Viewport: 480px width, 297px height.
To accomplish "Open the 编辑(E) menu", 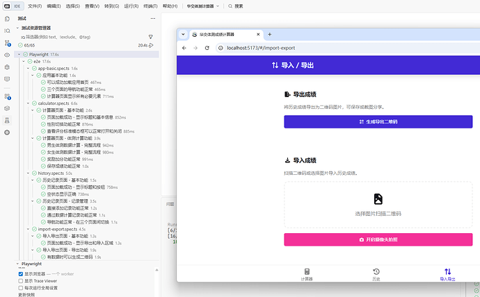I will pyautogui.click(x=54, y=6).
